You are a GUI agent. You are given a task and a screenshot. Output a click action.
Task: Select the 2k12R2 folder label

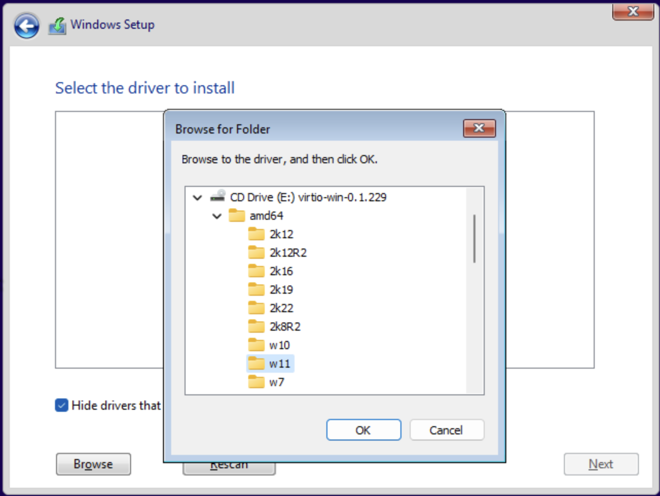pyautogui.click(x=288, y=253)
